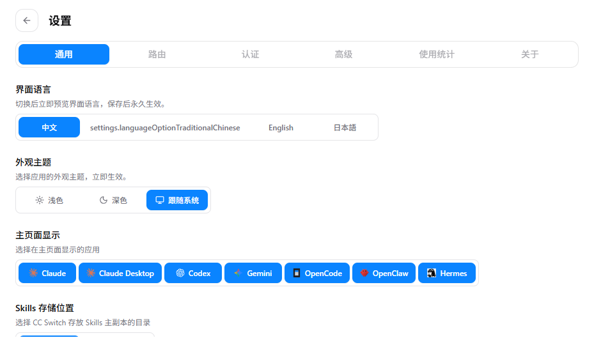
Task: Select the settings.languageOptionTraditionalChinese language option
Action: coord(165,127)
